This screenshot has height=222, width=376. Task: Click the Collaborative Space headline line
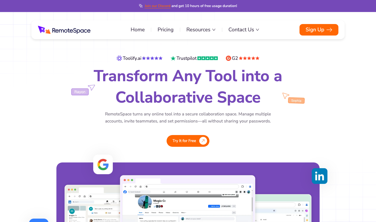coord(188,97)
